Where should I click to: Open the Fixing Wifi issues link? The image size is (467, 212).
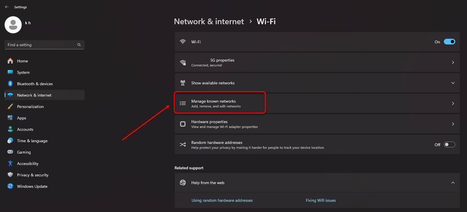[320, 200]
